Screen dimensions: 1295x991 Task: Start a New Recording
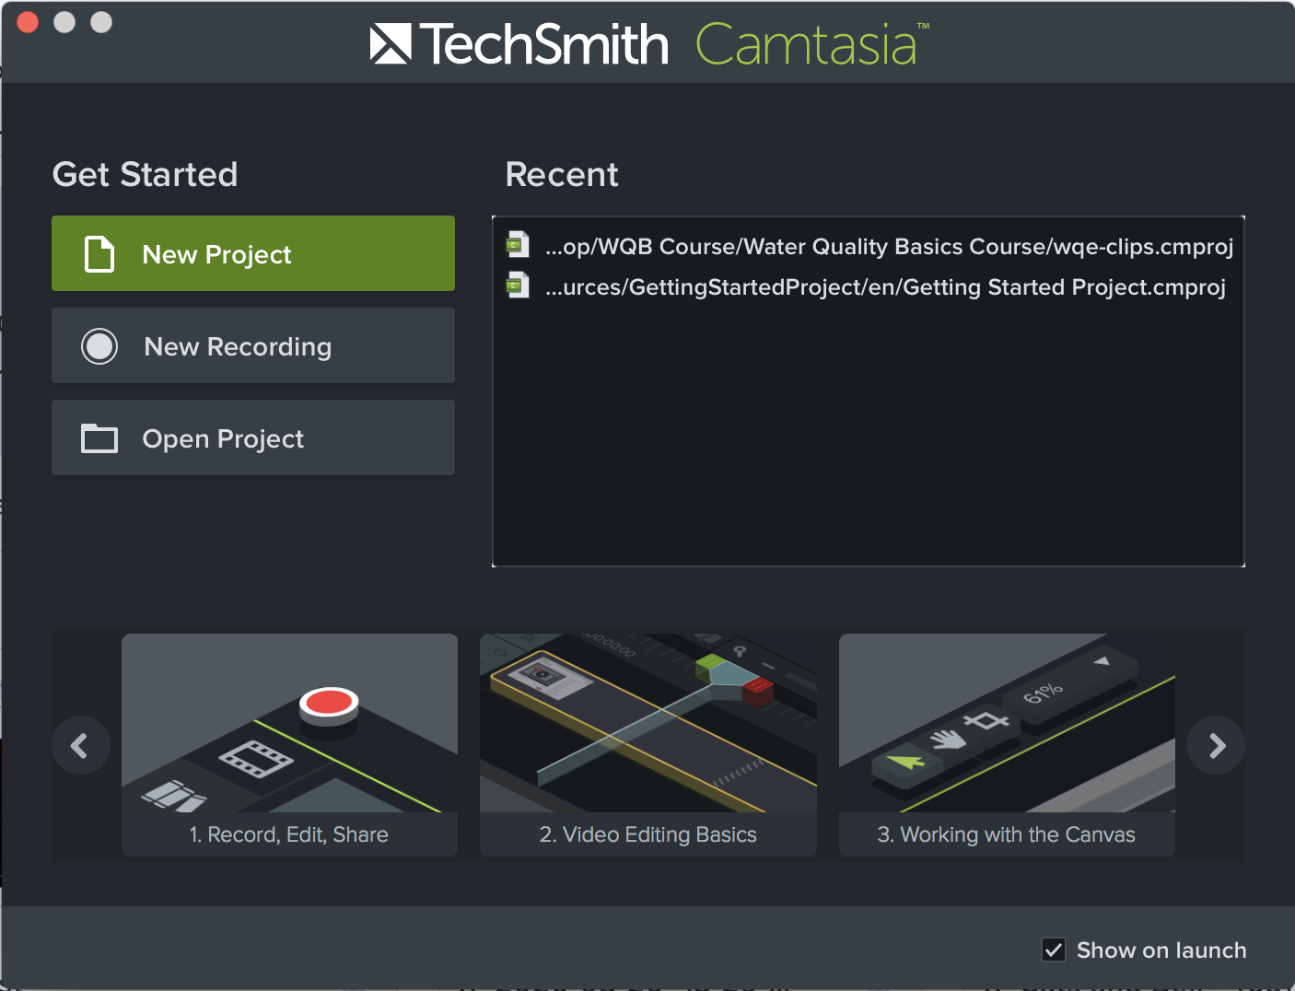253,345
